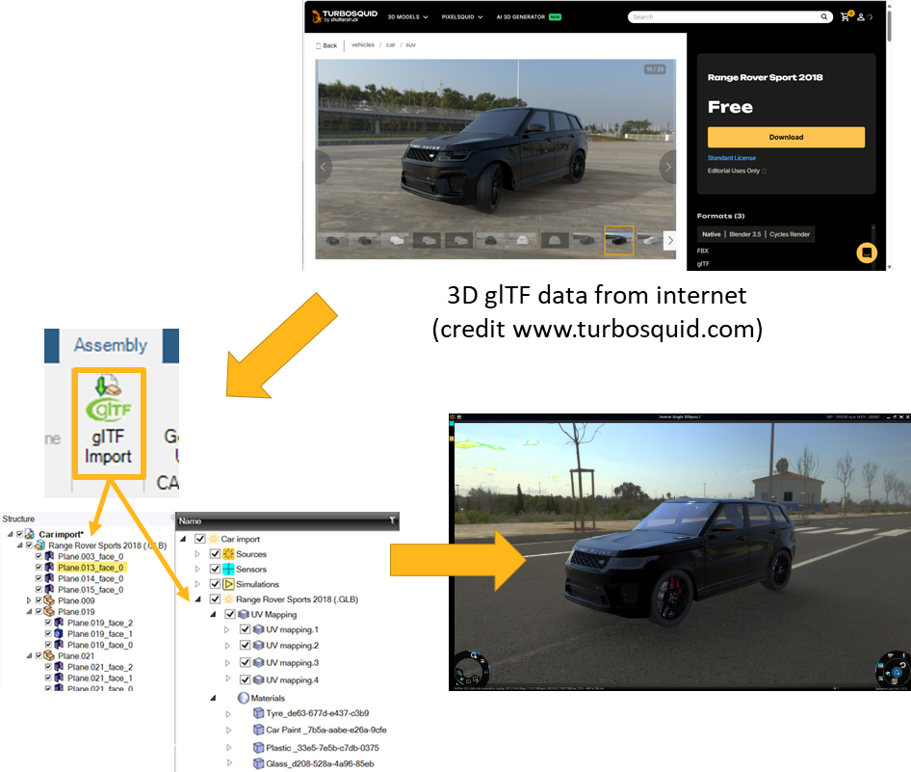Uncheck Sources in simulation tree
The height and width of the screenshot is (772, 911).
pyautogui.click(x=215, y=554)
